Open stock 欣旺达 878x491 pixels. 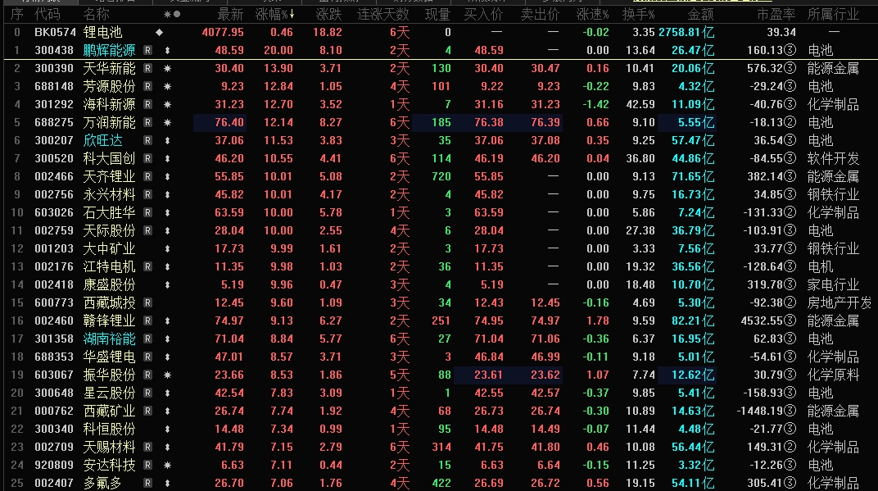point(102,141)
